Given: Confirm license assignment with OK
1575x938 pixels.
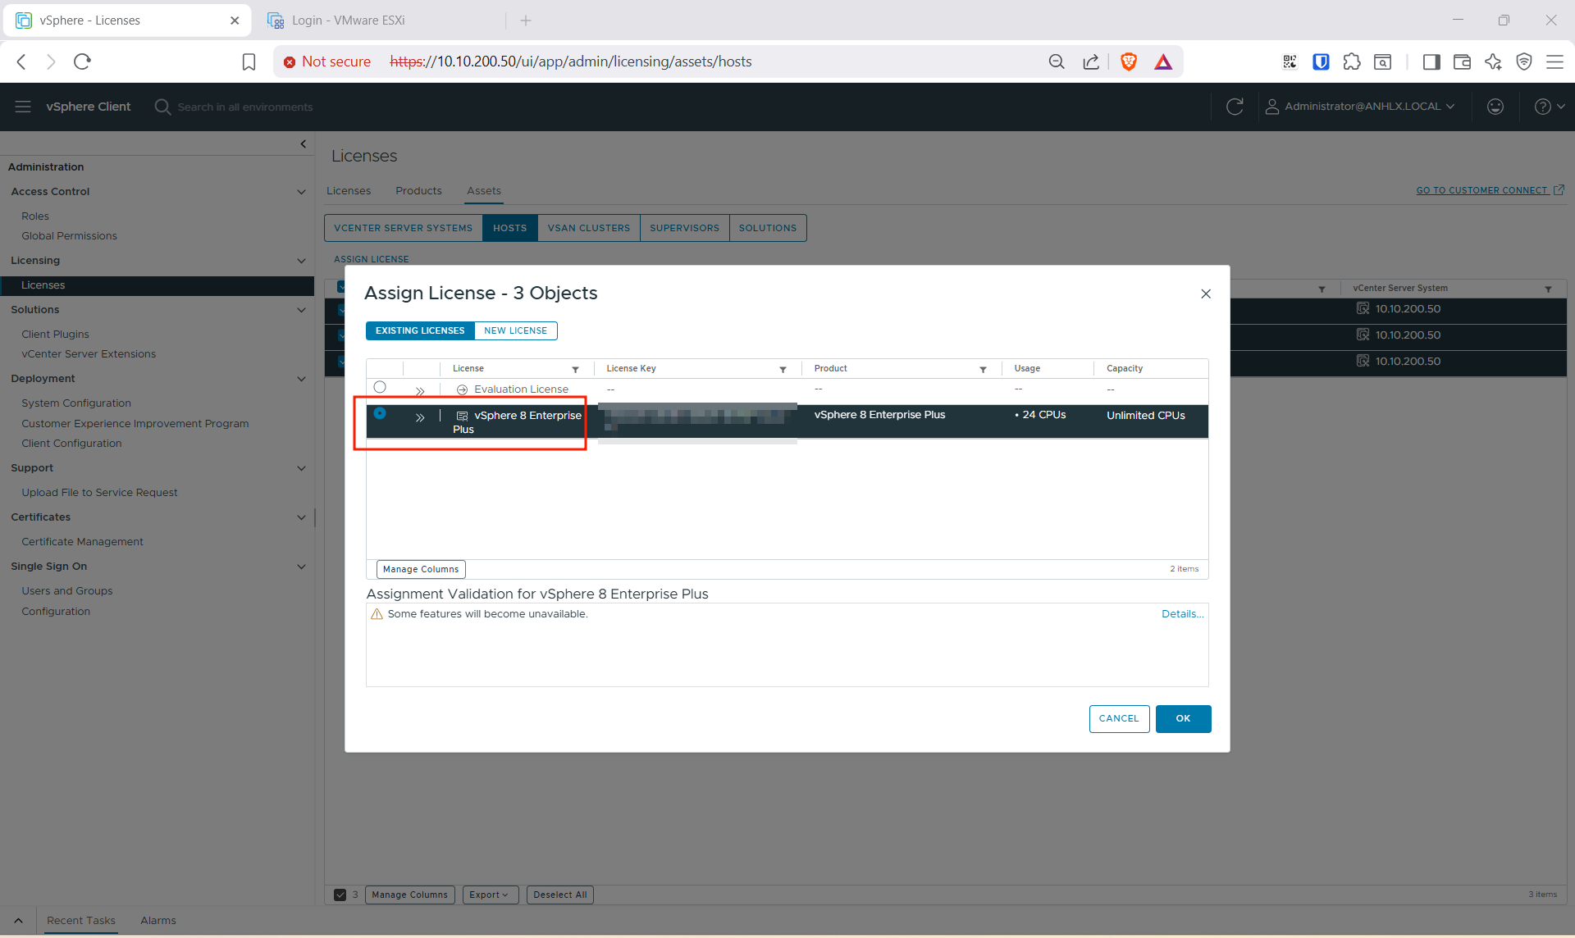Looking at the screenshot, I should 1183,719.
